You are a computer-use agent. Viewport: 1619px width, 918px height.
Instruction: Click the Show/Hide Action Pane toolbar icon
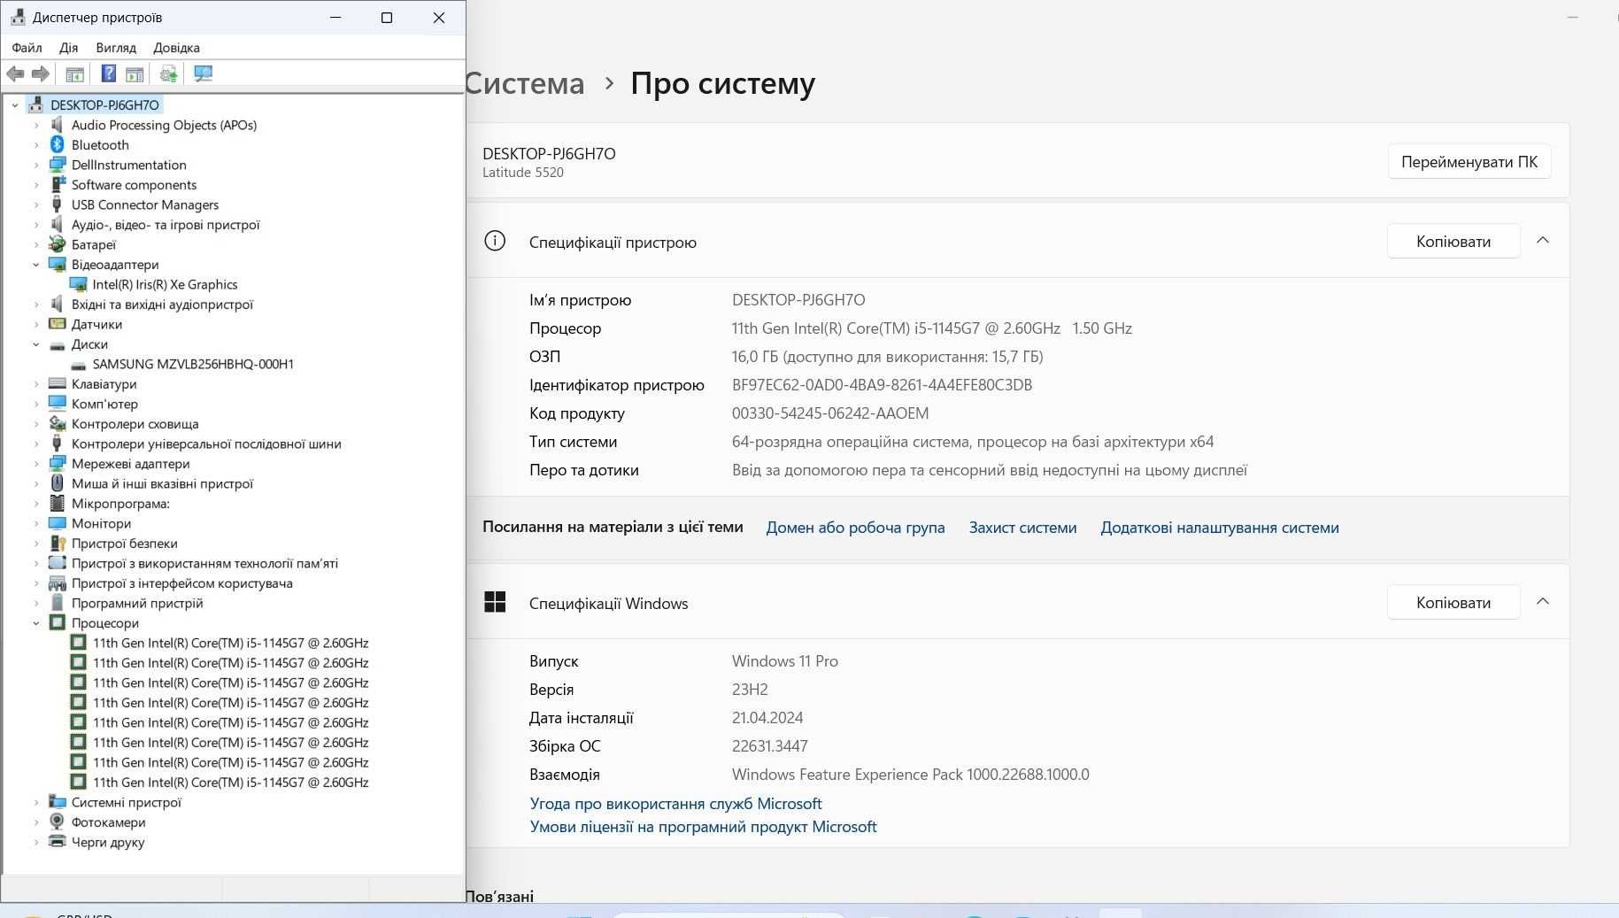(x=135, y=73)
